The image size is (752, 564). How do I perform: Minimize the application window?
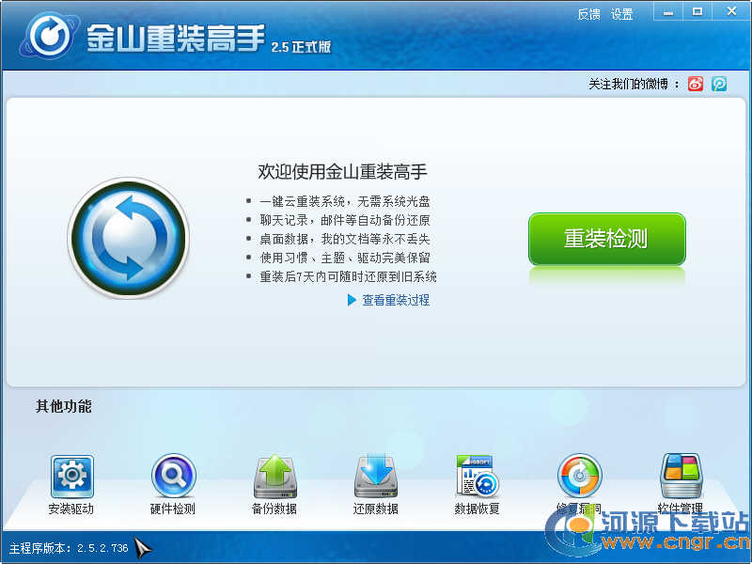pos(669,11)
